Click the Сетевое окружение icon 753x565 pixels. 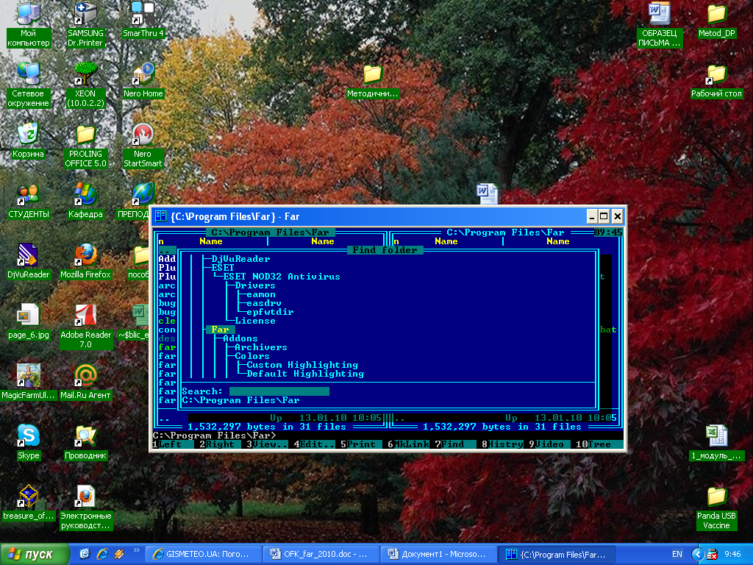point(28,85)
